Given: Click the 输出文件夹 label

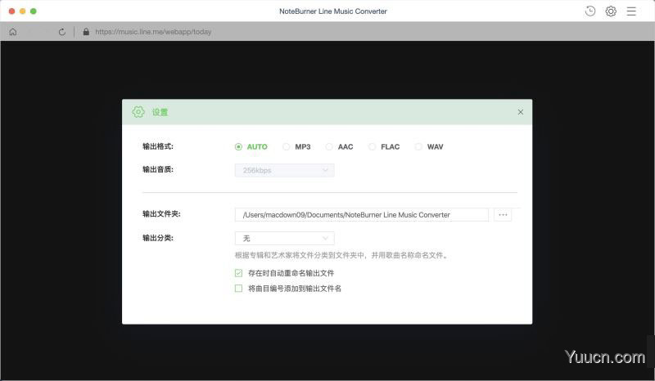Looking at the screenshot, I should click(x=161, y=214).
